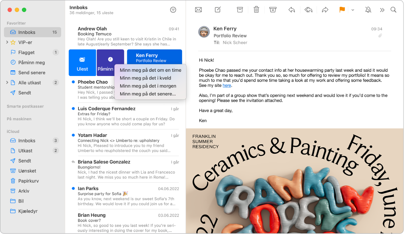The height and width of the screenshot is (234, 405).
Task: Click the iCloud section header
Action: (13, 131)
